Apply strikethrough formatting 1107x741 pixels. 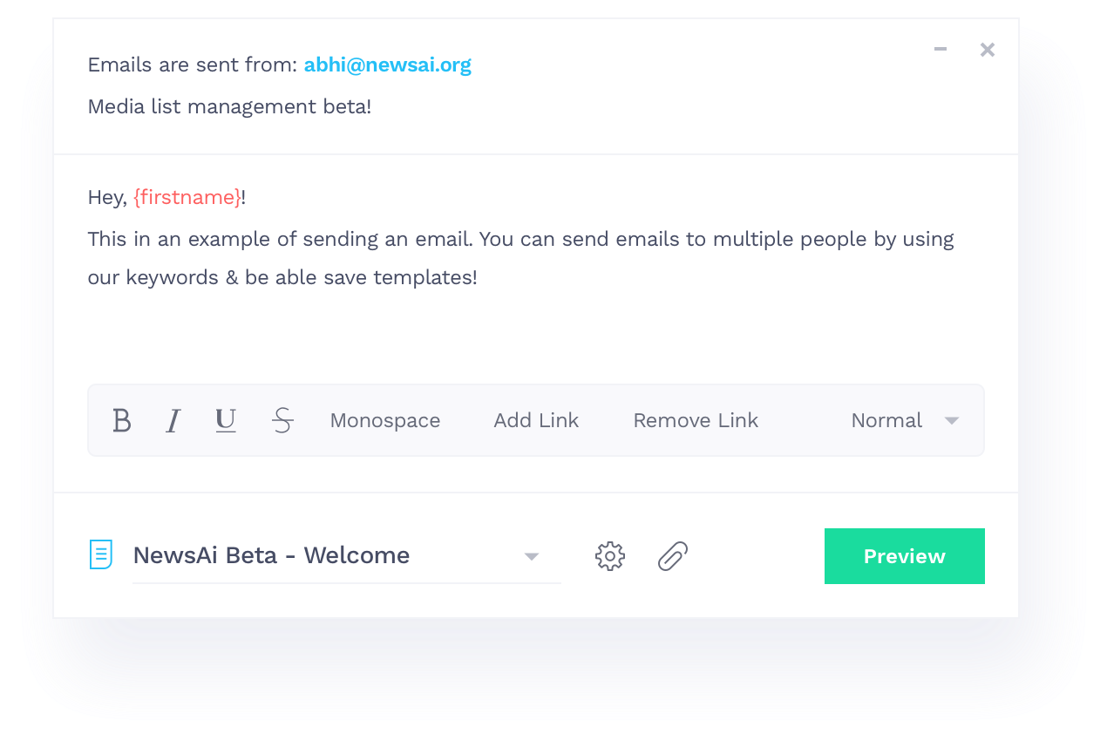282,421
